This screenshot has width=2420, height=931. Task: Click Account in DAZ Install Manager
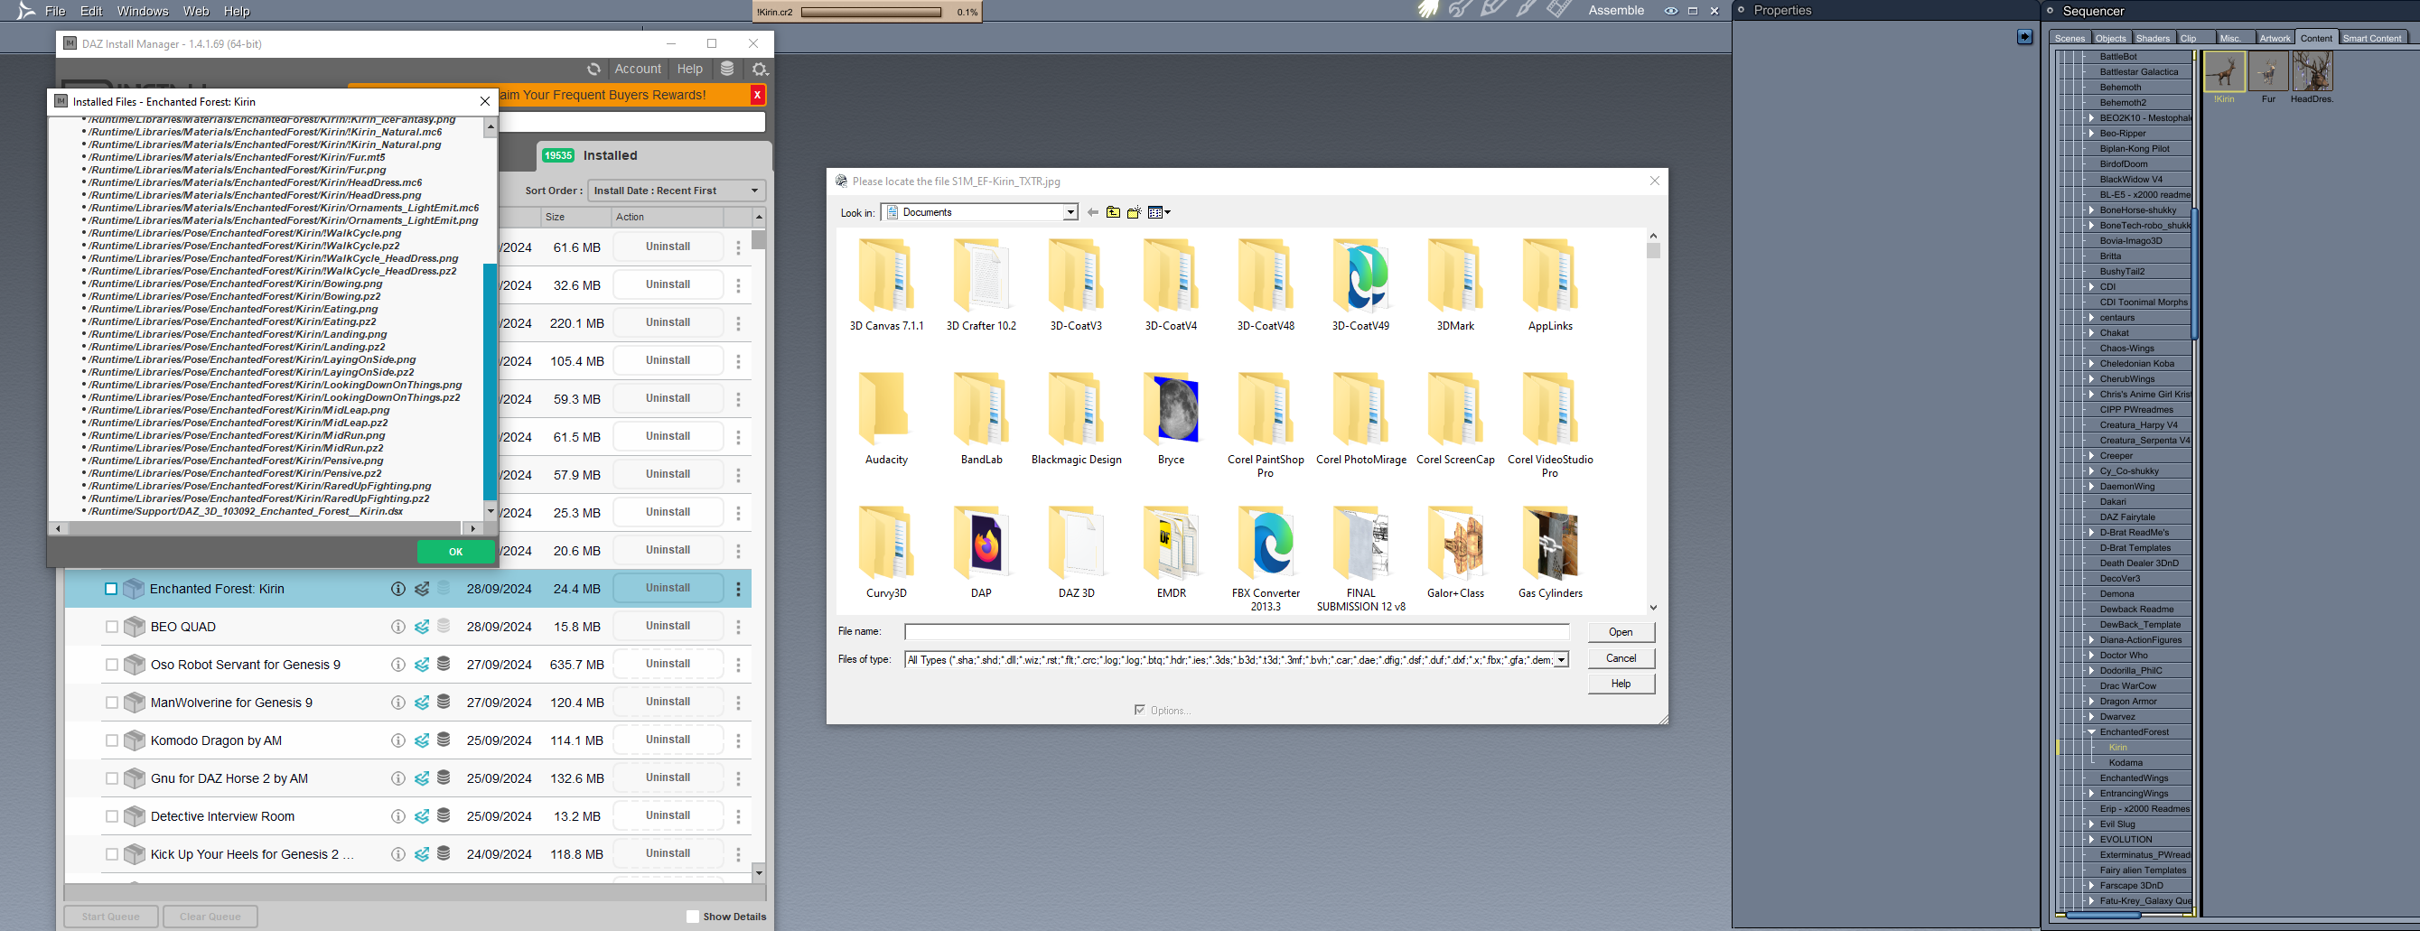pos(638,69)
